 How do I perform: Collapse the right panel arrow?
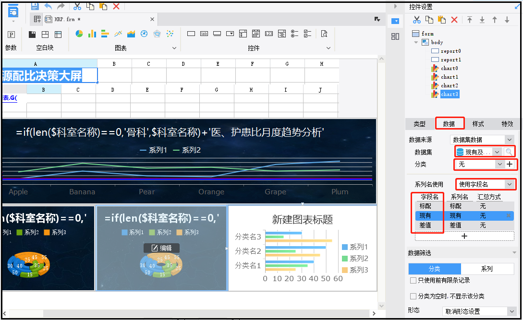coord(395,6)
